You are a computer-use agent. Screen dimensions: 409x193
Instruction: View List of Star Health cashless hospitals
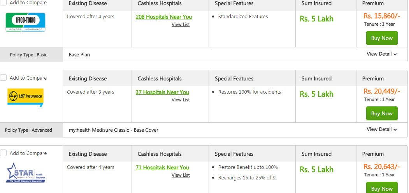coord(181,175)
